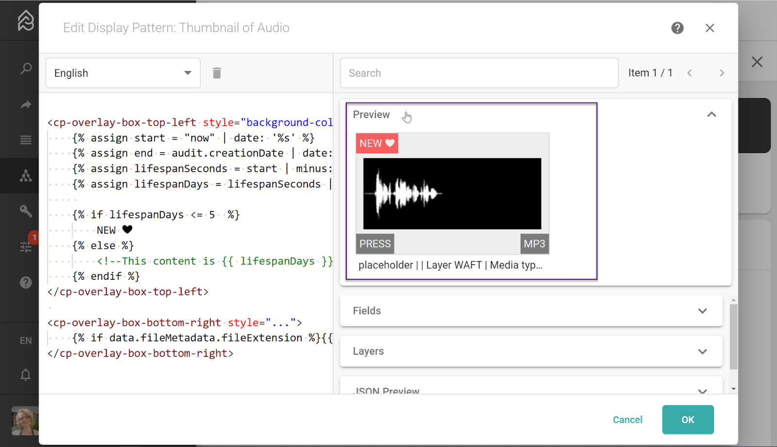
Task: Click Cancel to discard changes
Action: pos(627,420)
